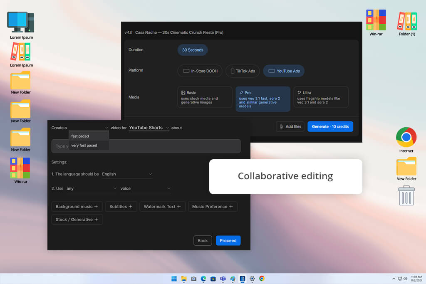The image size is (426, 284).
Task: Click the 'Casa Nacho — 30s Cinematic Crunch Fiesta (Pro)' title
Action: (179, 32)
